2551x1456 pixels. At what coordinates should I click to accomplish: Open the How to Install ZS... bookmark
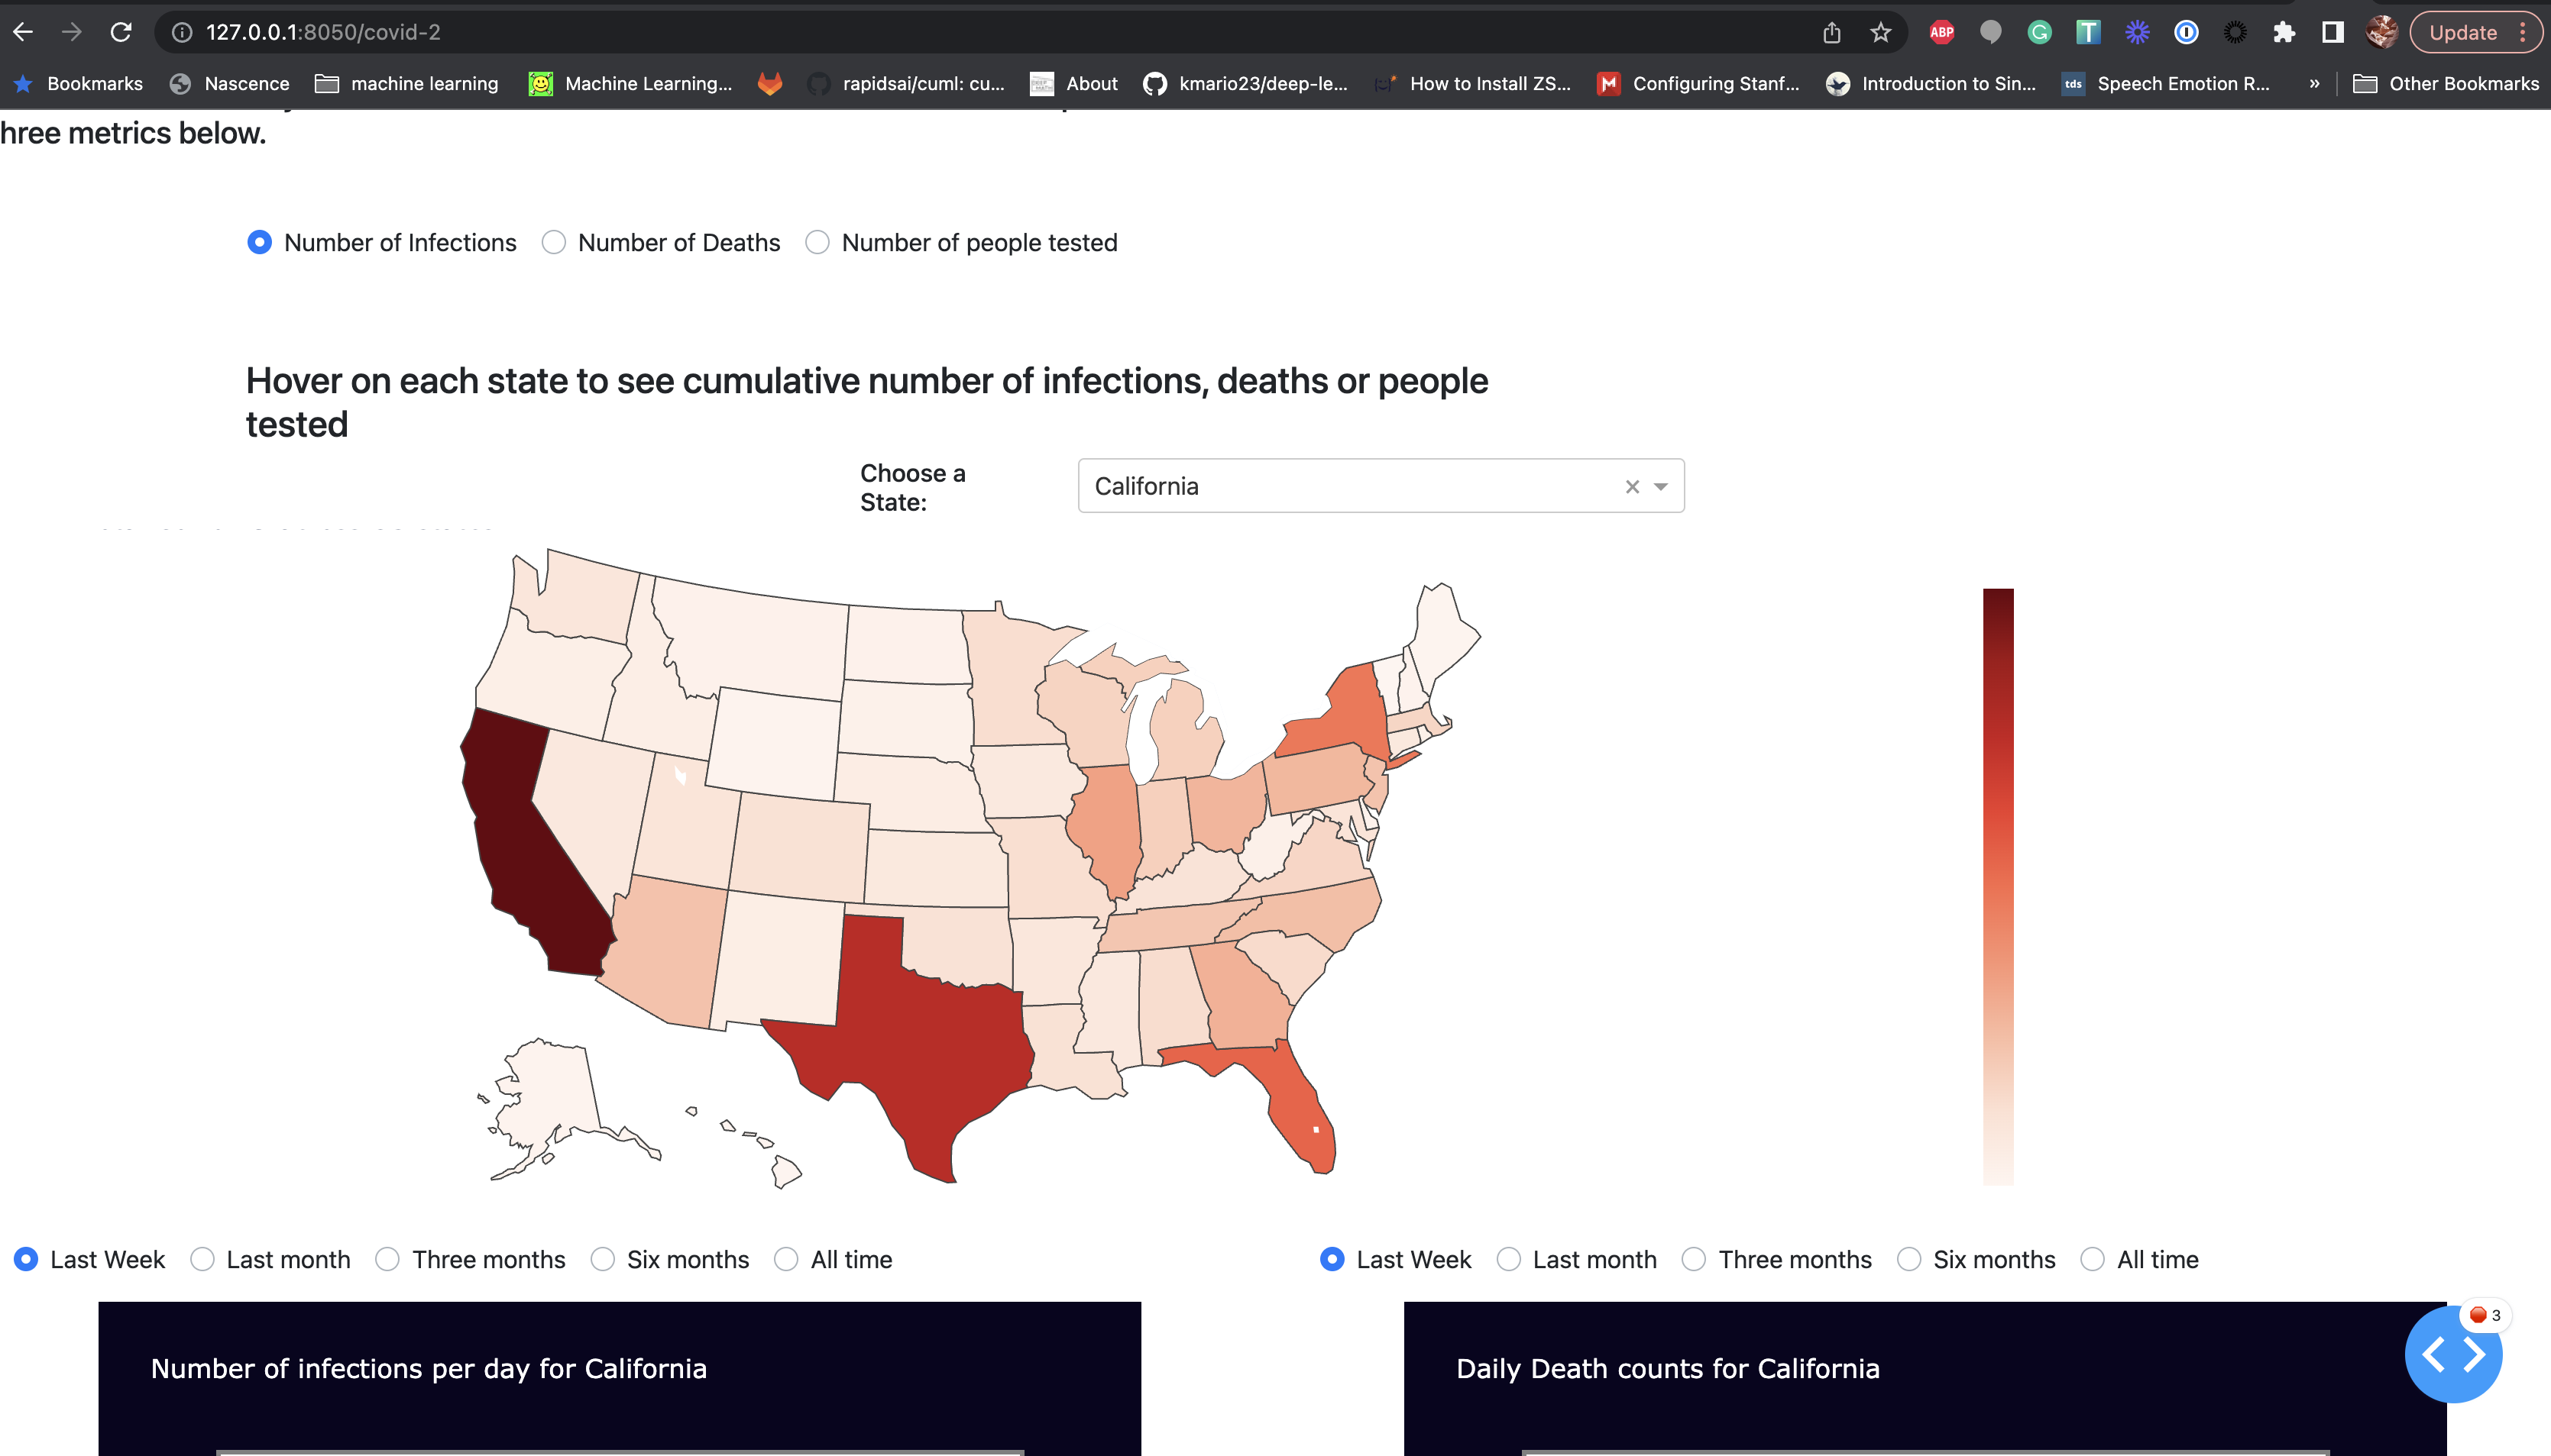[x=1471, y=84]
